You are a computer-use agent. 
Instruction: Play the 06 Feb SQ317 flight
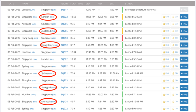tap(184, 52)
